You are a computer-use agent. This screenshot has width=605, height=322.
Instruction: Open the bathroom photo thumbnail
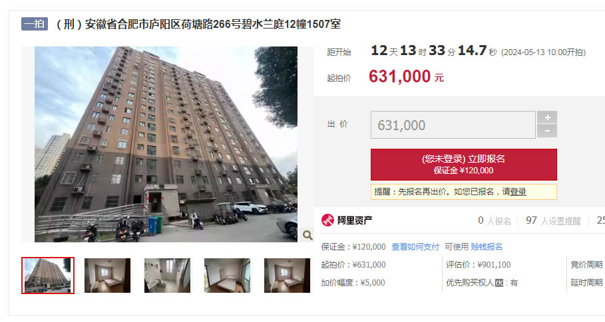coord(167,276)
